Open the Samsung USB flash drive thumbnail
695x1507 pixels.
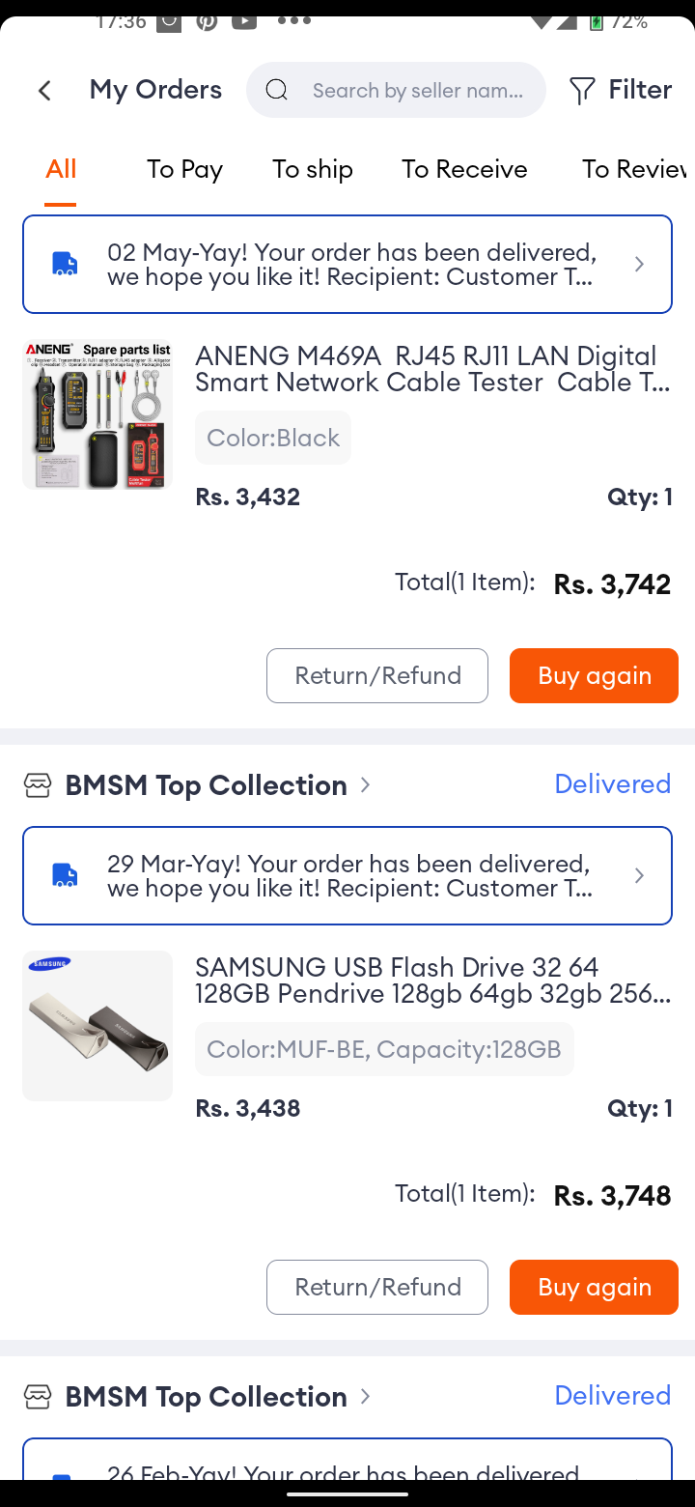click(97, 1026)
